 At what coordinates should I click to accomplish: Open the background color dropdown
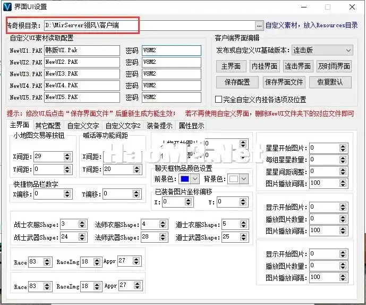pos(244,179)
